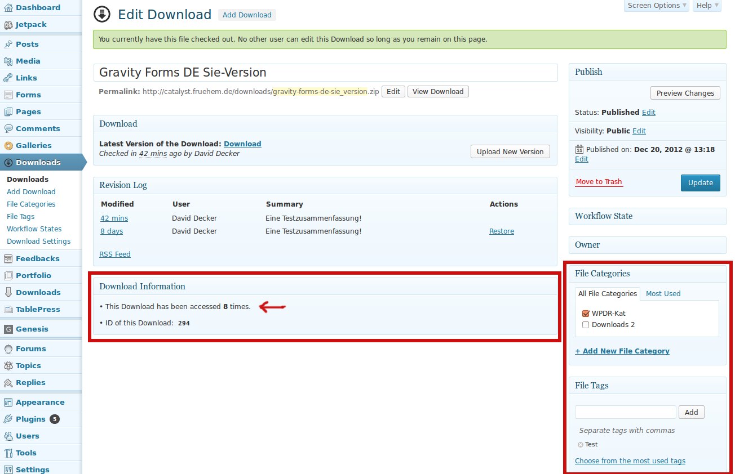Click the Upload New Version button
The height and width of the screenshot is (474, 735).
click(x=510, y=152)
